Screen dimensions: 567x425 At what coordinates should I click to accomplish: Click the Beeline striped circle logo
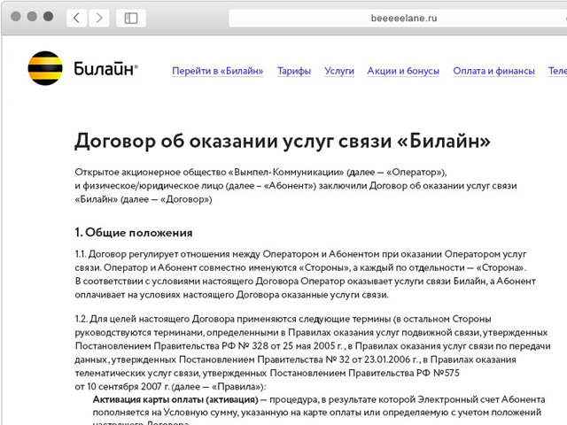point(45,68)
